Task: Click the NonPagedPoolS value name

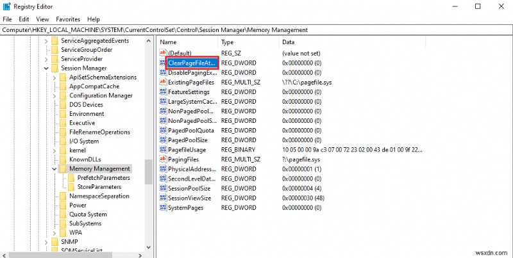Action: [x=192, y=121]
